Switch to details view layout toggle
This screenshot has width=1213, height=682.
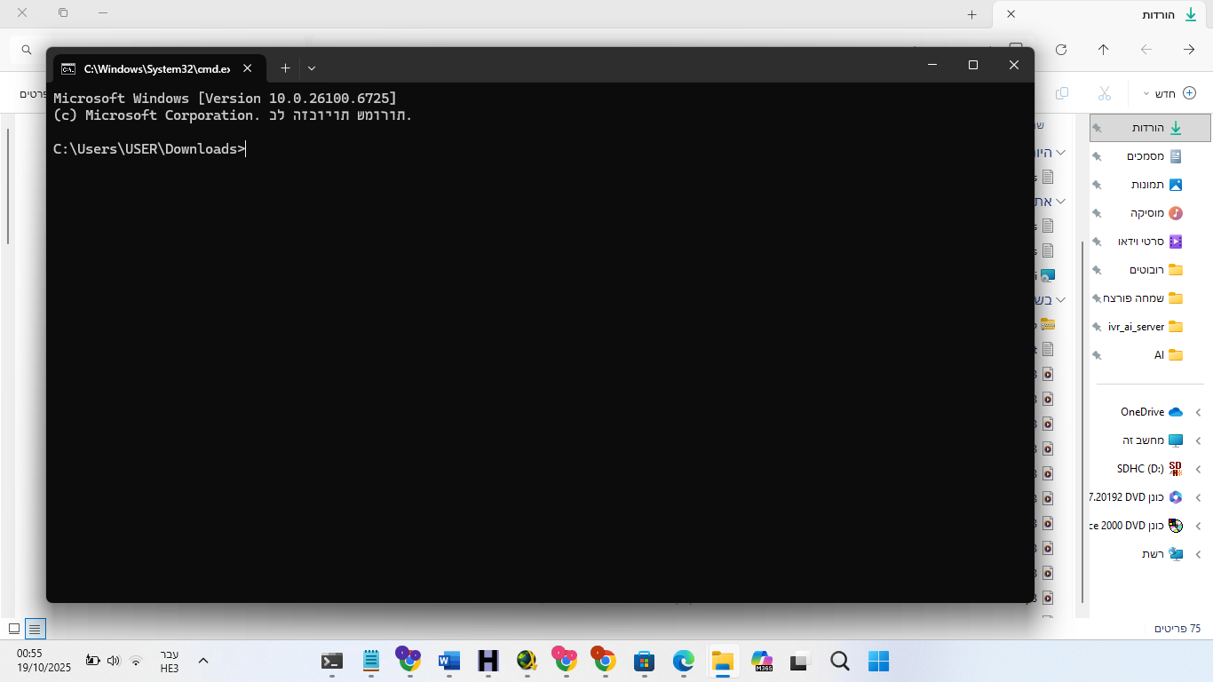35,629
